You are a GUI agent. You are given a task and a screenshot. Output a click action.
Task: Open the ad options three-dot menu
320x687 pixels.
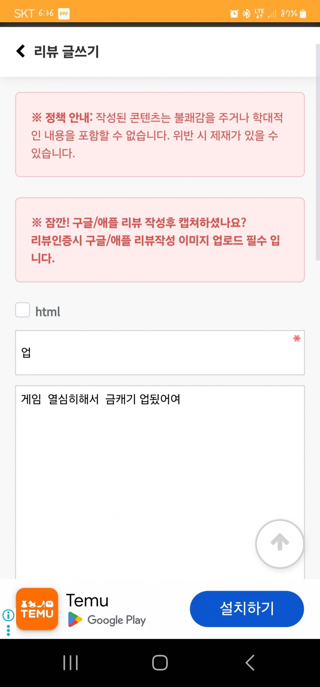[8, 630]
